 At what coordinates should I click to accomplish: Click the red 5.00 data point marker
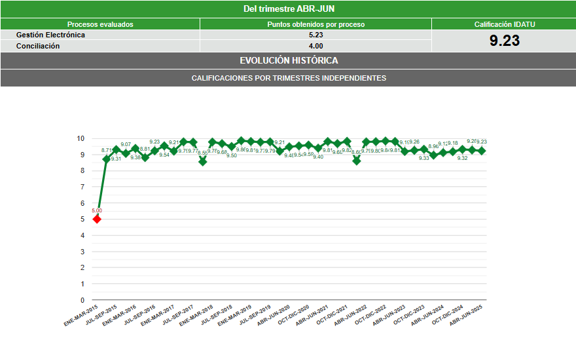tap(97, 219)
